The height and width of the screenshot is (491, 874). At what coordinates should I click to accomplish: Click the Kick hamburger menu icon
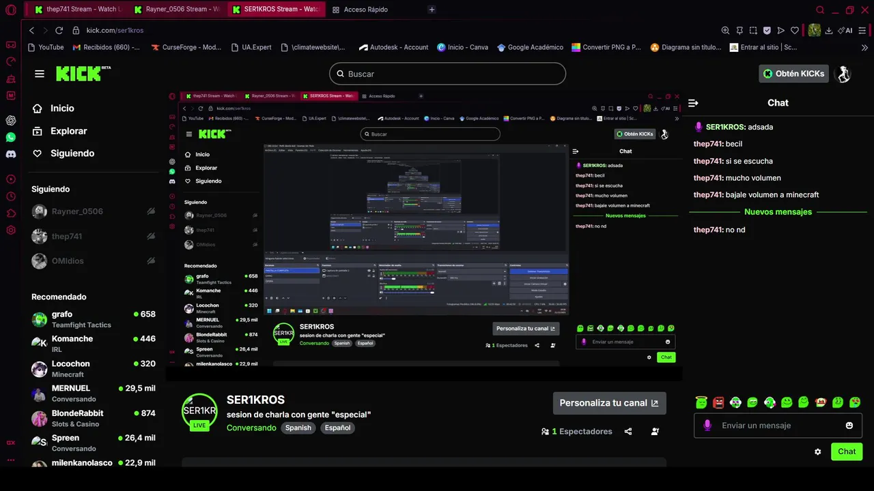click(x=40, y=74)
